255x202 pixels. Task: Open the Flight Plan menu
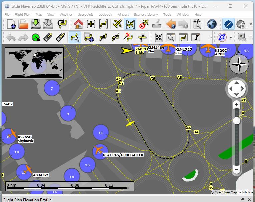click(x=23, y=15)
